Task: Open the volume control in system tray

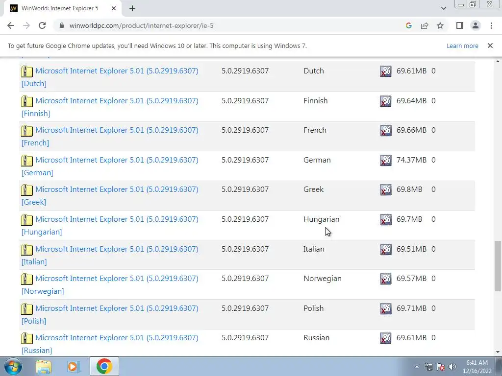Action: (452, 367)
